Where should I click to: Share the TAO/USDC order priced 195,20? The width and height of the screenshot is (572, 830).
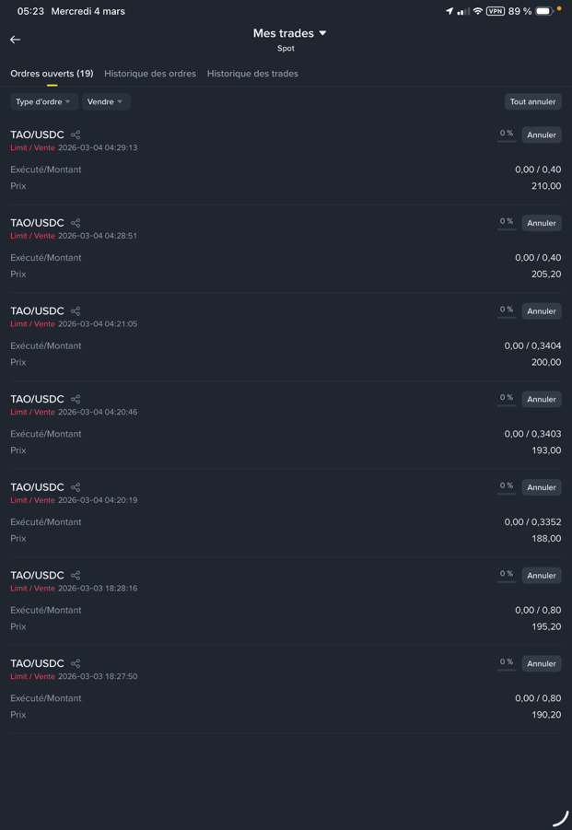coord(76,576)
